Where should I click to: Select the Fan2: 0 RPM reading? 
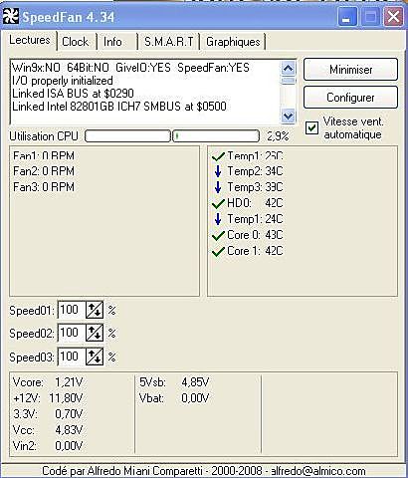[x=44, y=171]
